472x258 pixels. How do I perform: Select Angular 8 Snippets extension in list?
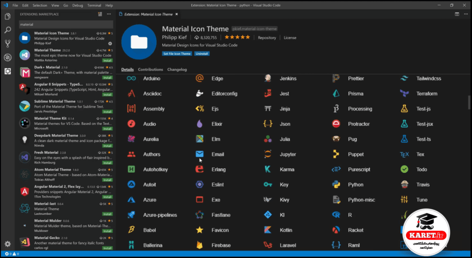coord(66,89)
